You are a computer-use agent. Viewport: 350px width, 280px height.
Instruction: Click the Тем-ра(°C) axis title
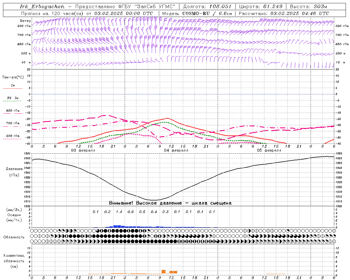click(13, 77)
